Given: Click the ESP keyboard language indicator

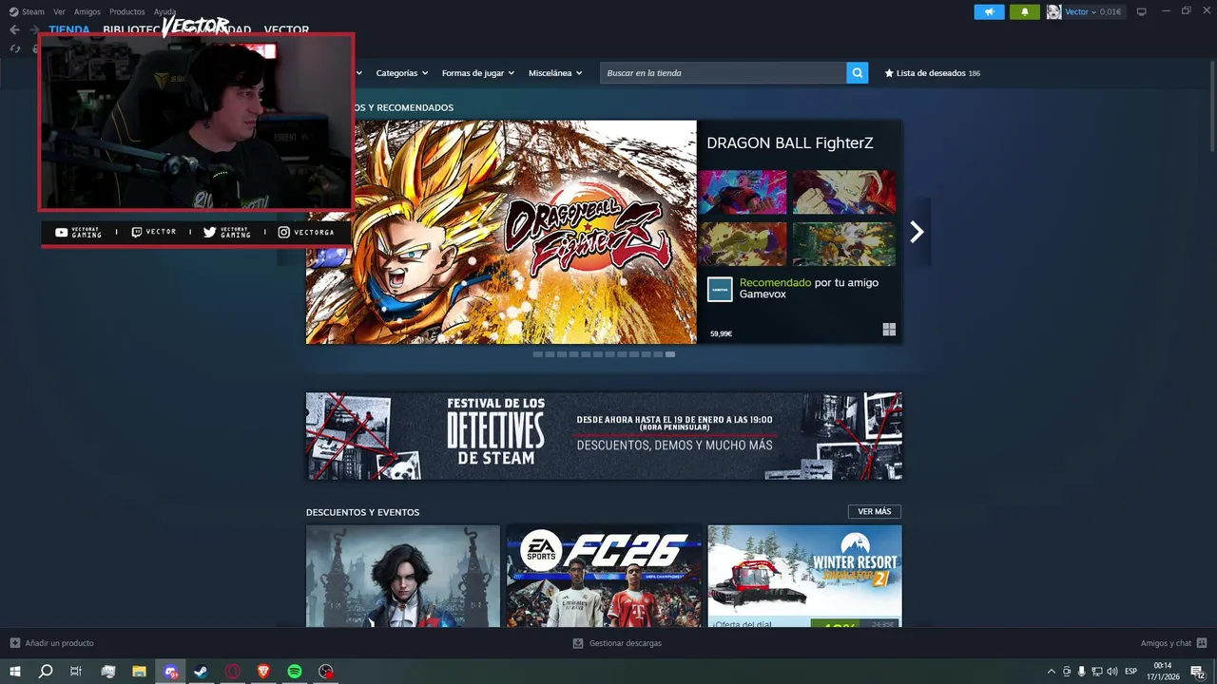Looking at the screenshot, I should [1131, 672].
